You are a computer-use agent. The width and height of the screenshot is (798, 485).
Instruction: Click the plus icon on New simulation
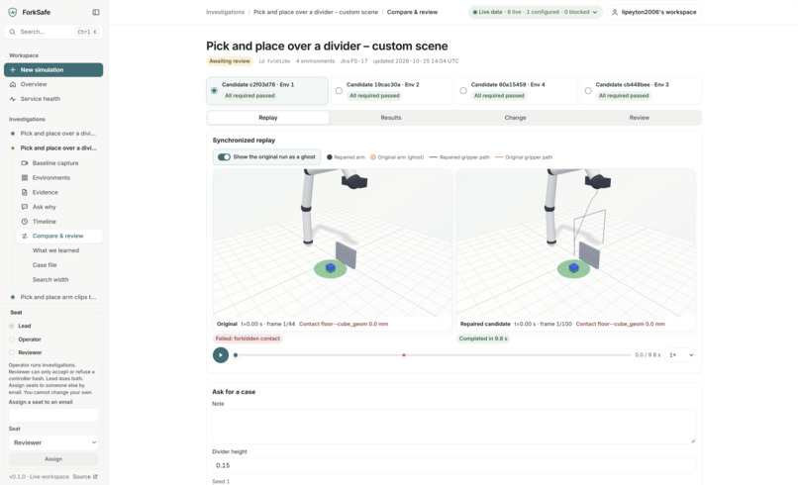coord(13,69)
